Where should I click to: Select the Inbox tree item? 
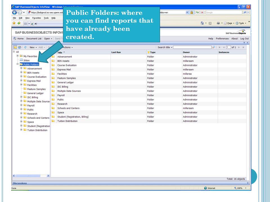[x=26, y=60]
